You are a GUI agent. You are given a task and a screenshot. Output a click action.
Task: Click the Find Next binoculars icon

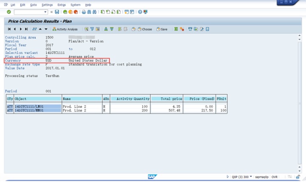click(94, 12)
